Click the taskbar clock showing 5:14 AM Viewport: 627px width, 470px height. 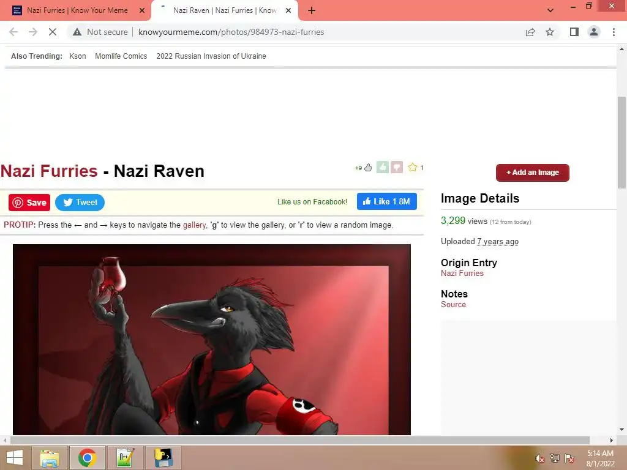tap(600, 458)
